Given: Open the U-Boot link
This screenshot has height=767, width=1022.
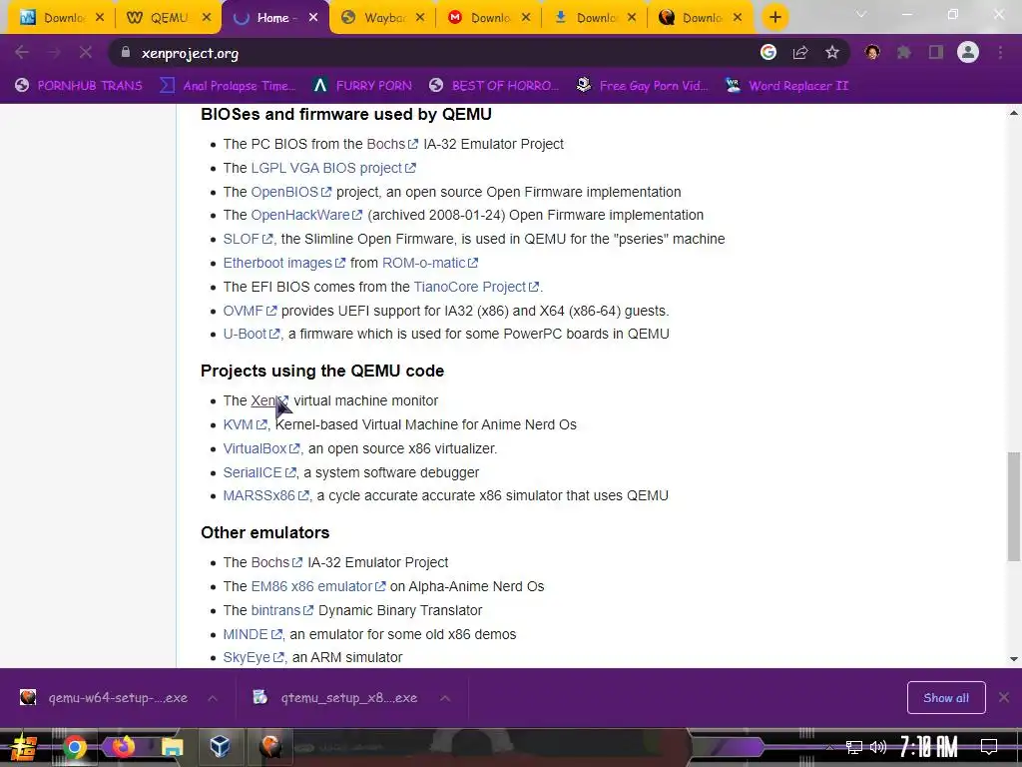Looking at the screenshot, I should (x=252, y=334).
